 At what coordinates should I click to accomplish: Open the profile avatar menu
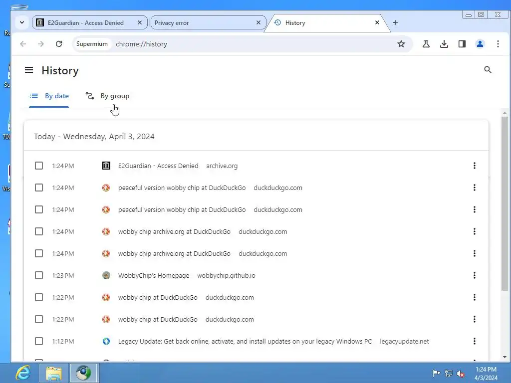[x=480, y=44]
